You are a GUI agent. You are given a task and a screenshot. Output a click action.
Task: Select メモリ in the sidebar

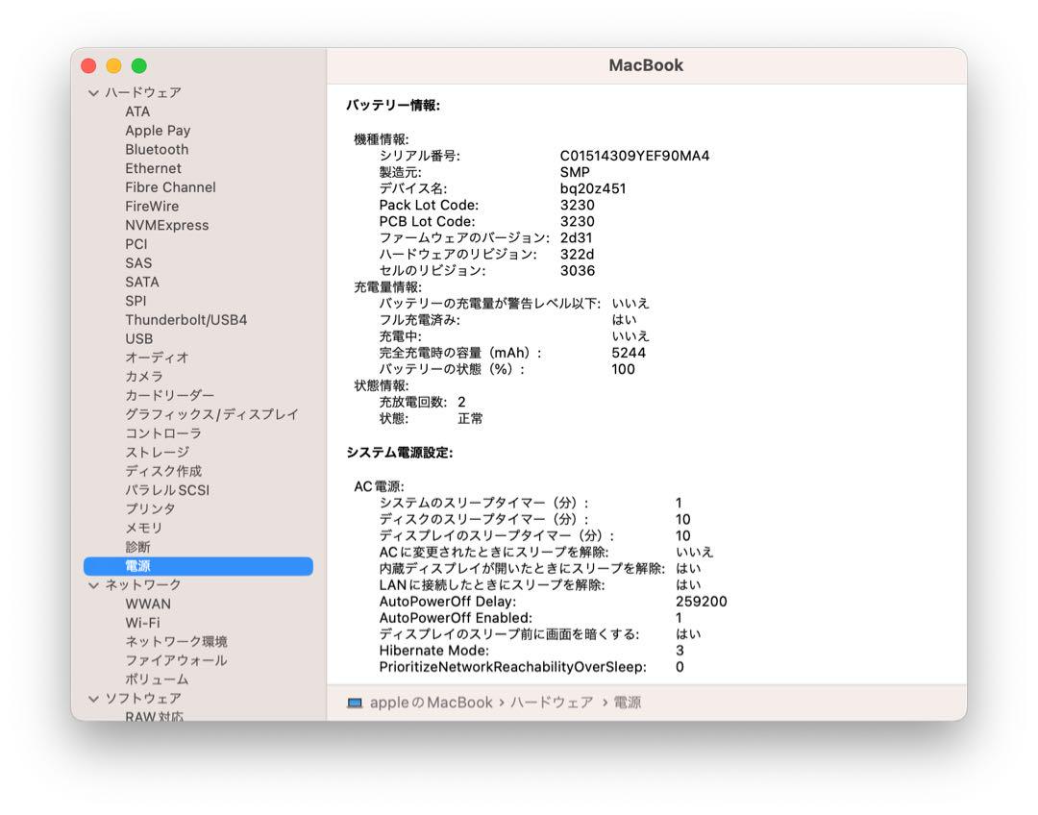click(x=143, y=529)
